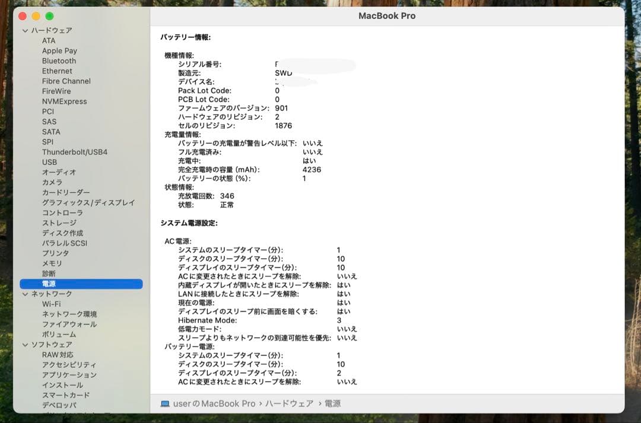The image size is (641, 423).
Task: Collapse the ソフトウェア tree section
Action: coord(25,344)
